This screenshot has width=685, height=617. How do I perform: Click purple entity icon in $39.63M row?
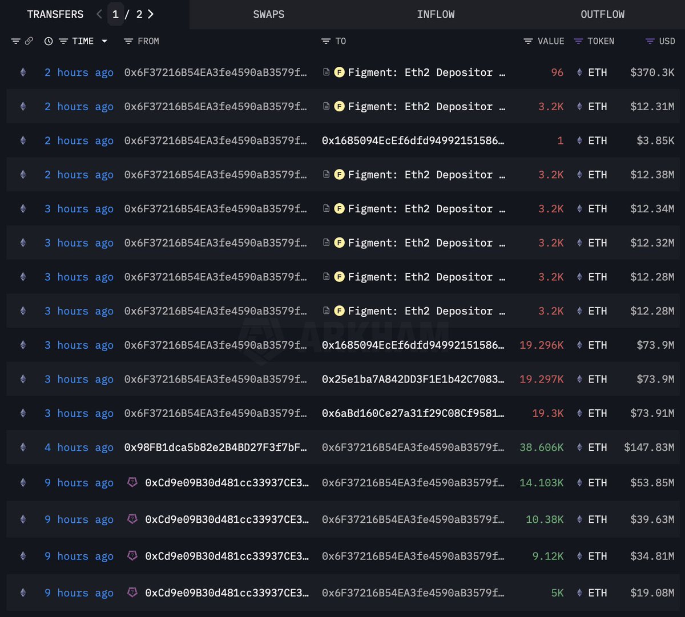pos(132,519)
